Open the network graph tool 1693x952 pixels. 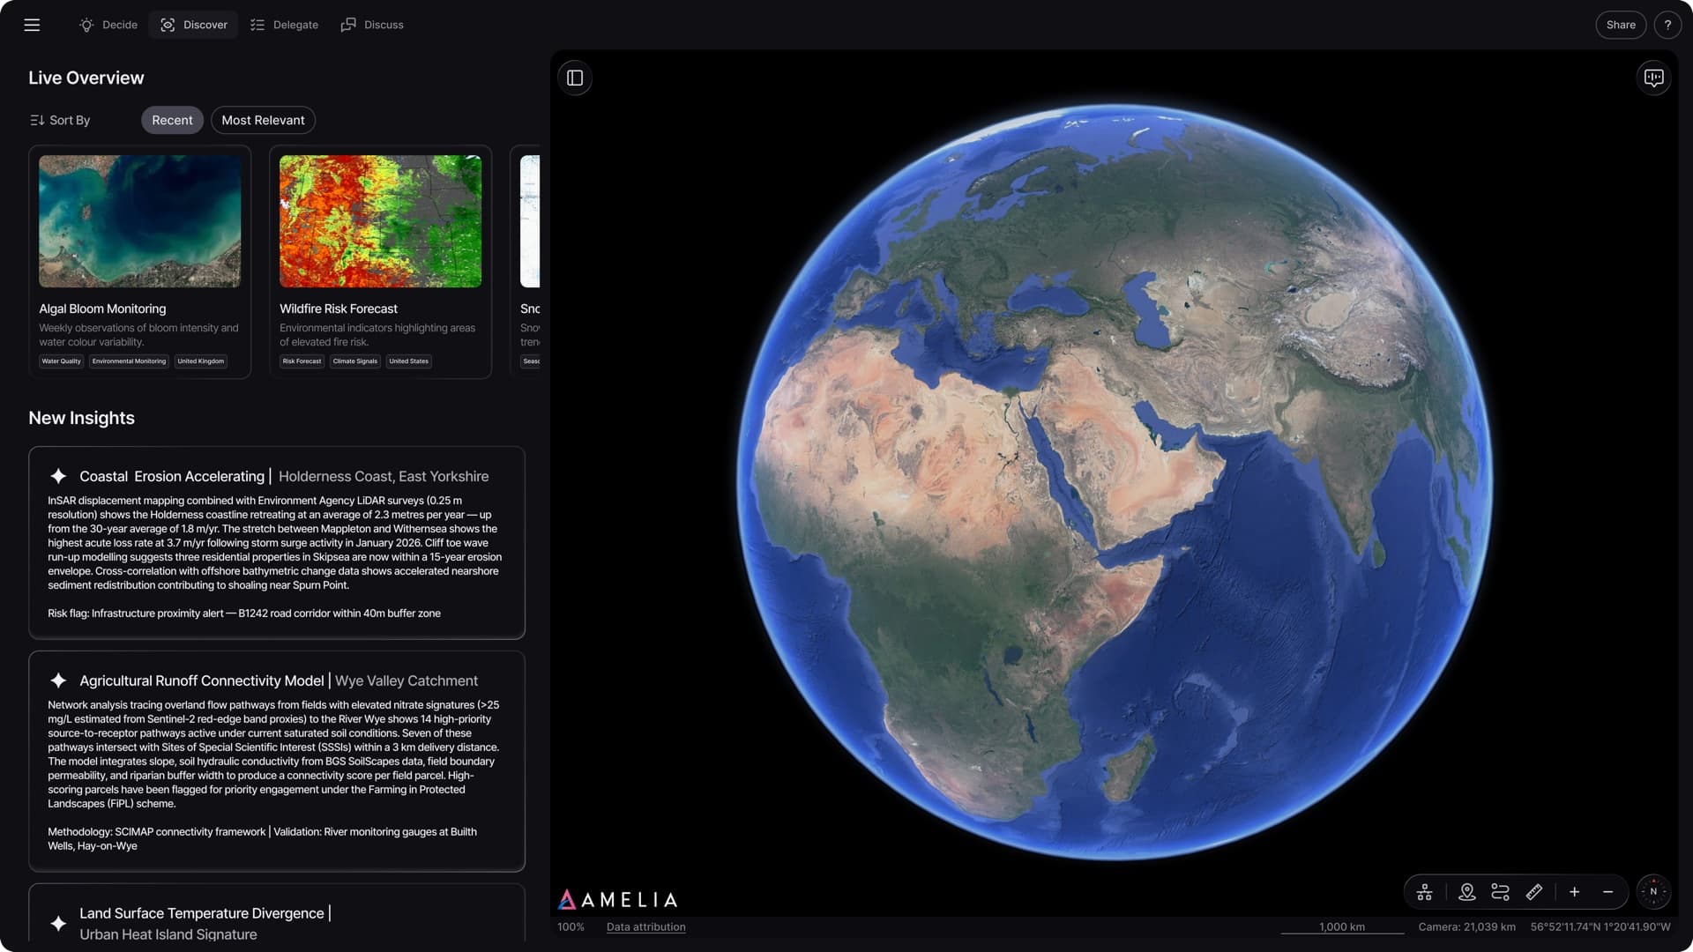coord(1423,892)
